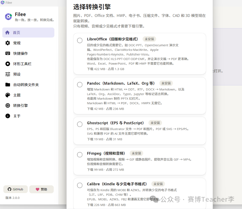The image size is (242, 209).
Task: Click the folder icon for 自动转换文件夹
Action: point(8,85)
